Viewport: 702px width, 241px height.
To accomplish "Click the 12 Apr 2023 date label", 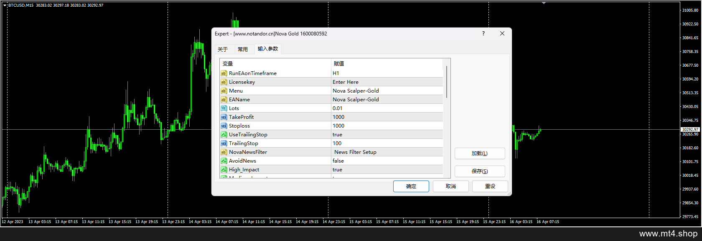I will point(13,222).
